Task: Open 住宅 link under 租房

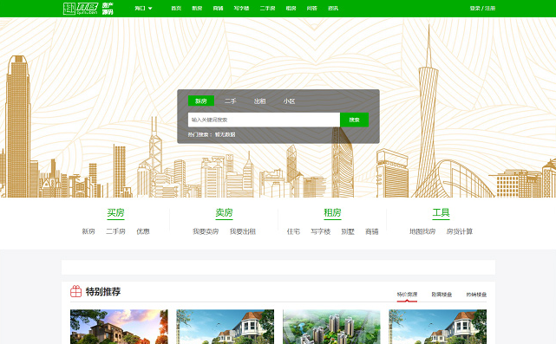Action: coord(293,231)
